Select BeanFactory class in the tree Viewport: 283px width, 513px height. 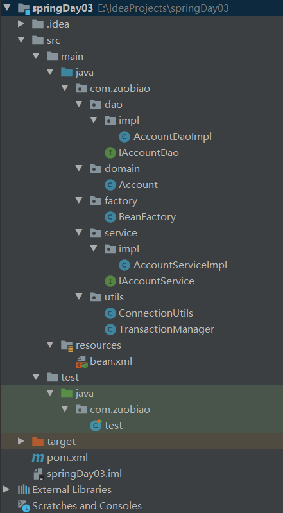click(x=147, y=217)
